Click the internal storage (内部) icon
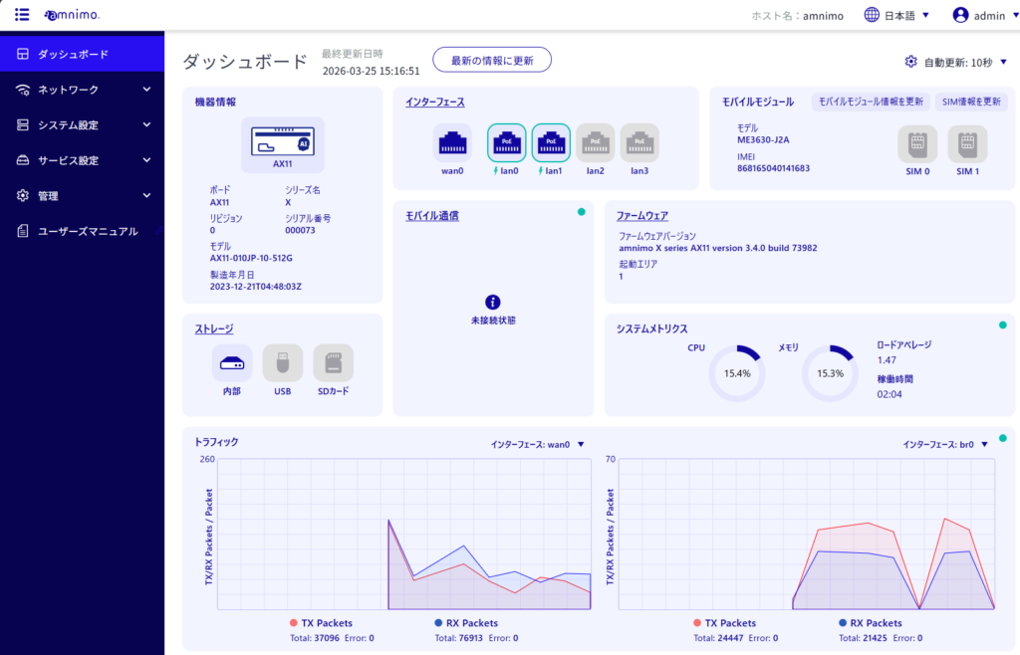The image size is (1020, 655). (232, 363)
